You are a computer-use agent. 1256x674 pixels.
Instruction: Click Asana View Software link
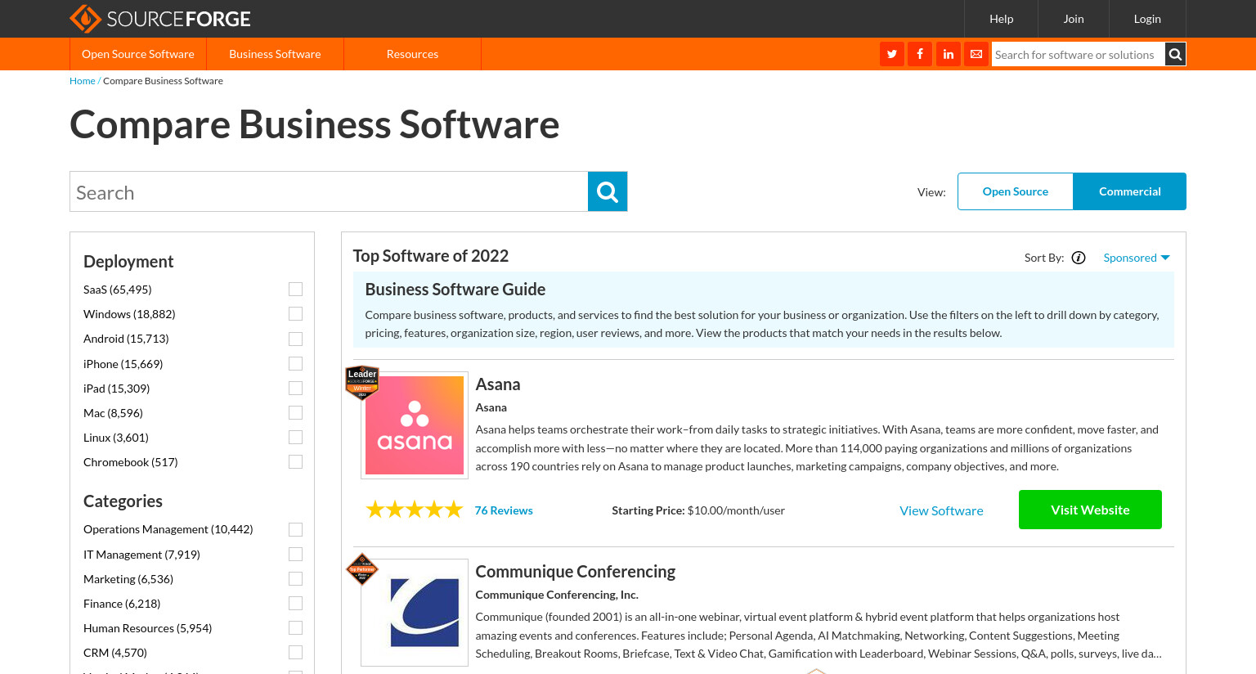pos(941,510)
